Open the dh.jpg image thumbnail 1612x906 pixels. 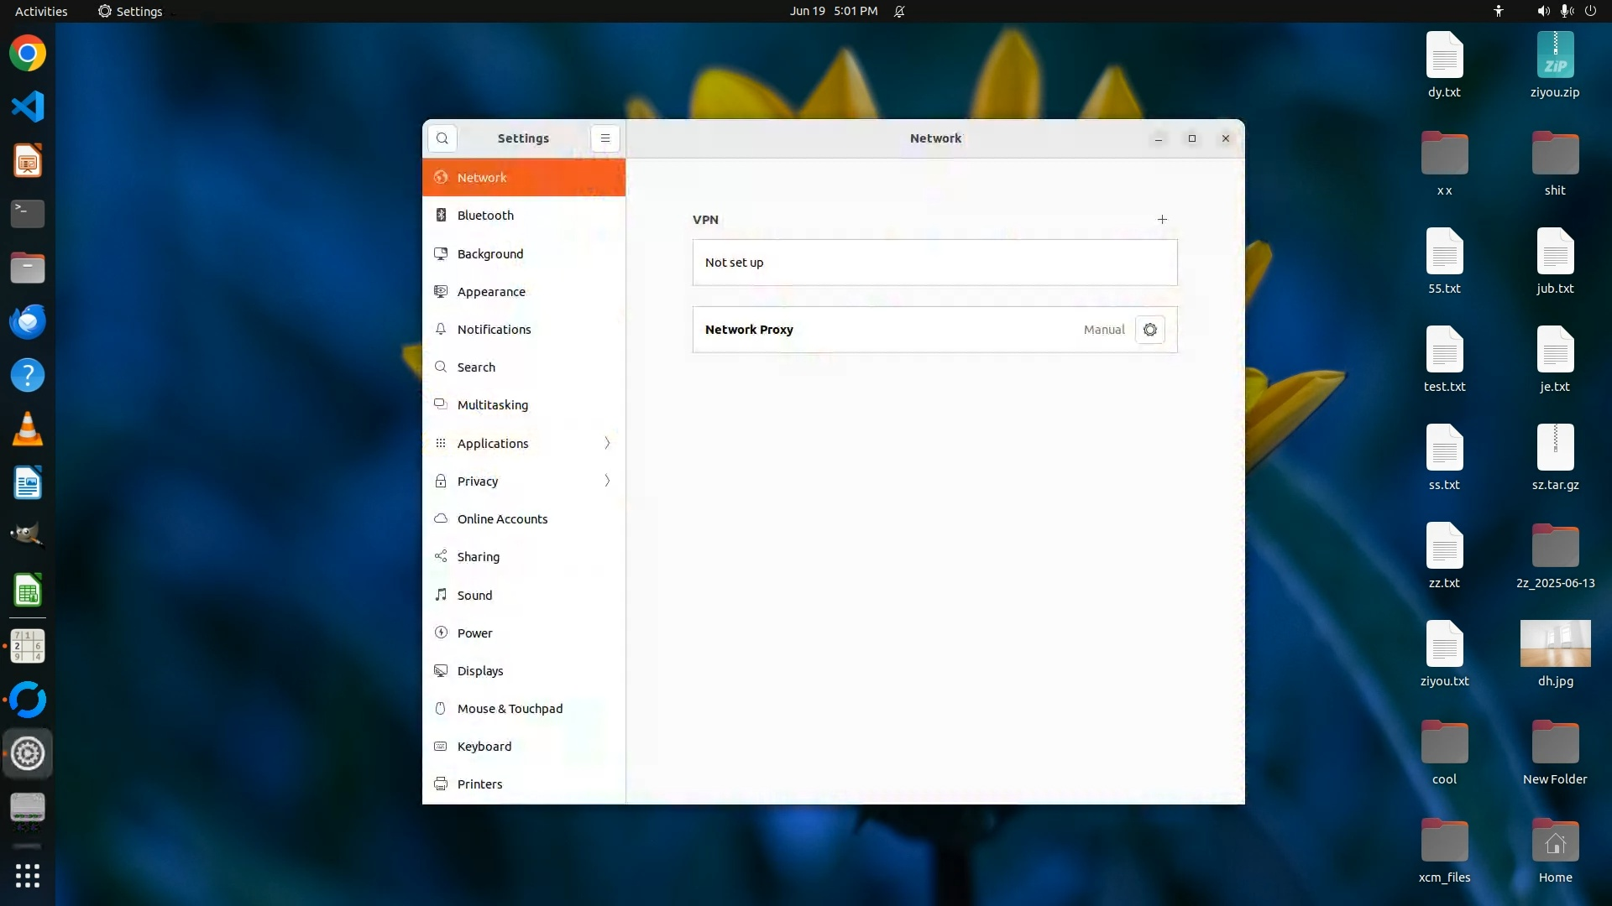(x=1555, y=643)
